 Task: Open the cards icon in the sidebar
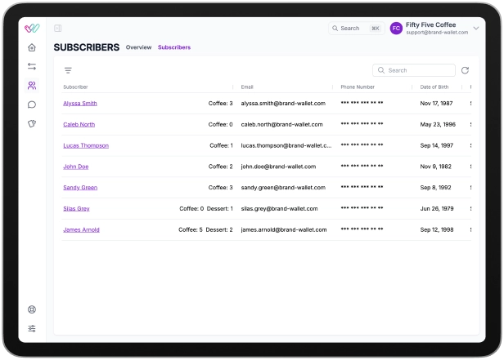point(32,123)
